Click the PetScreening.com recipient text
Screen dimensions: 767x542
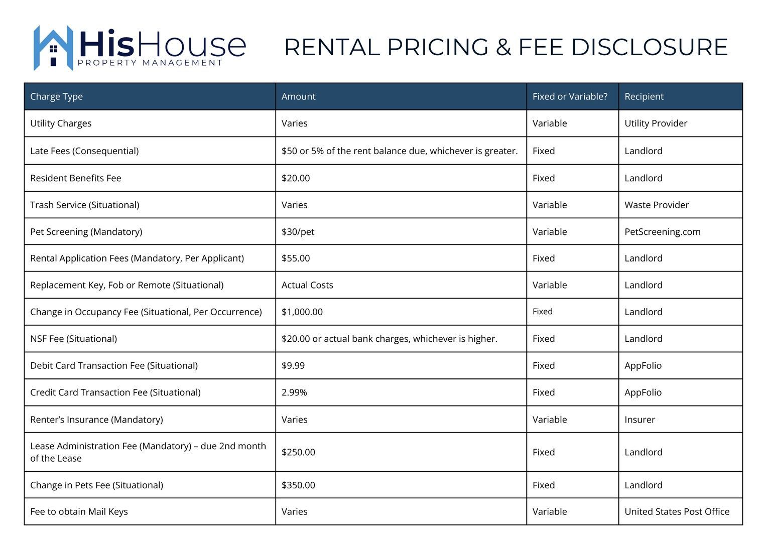662,232
